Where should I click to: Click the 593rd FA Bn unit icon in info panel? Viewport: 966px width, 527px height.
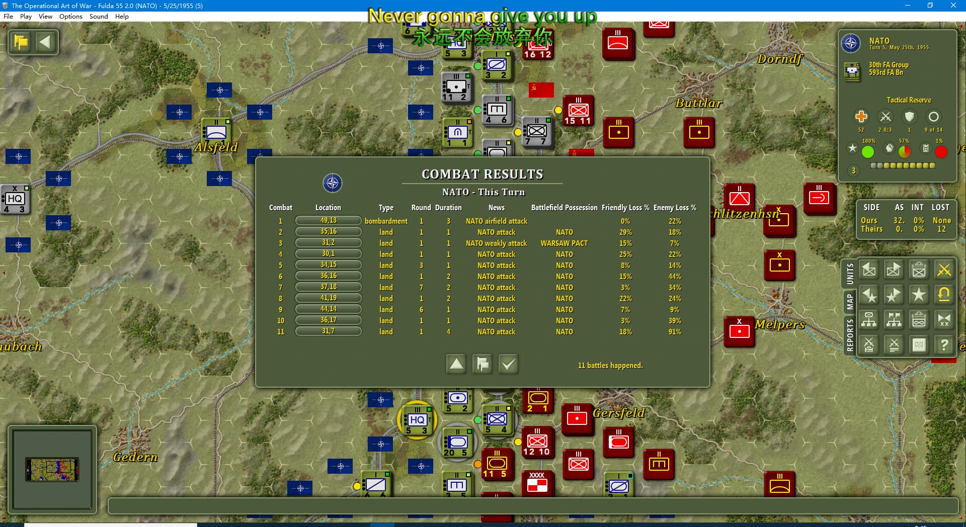pyautogui.click(x=852, y=71)
